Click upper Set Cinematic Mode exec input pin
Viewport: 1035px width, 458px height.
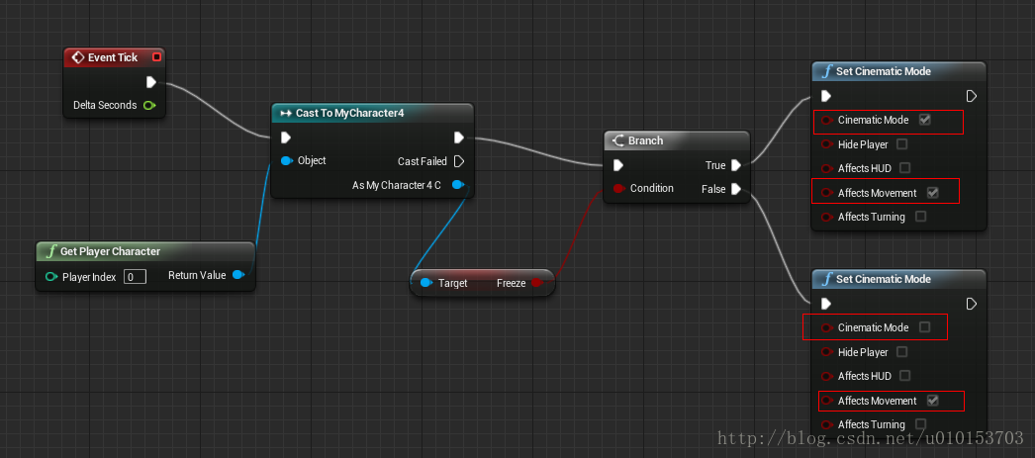[826, 96]
